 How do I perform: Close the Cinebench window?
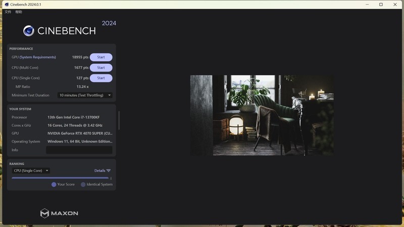click(395, 5)
